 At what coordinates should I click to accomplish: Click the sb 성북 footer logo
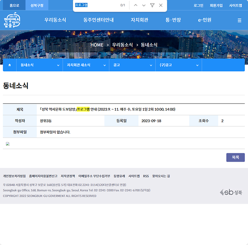tap(231, 192)
